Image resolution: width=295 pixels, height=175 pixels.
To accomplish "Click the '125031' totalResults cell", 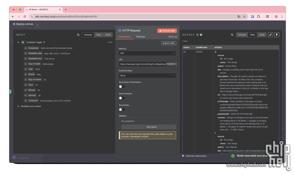I will pos(199,52).
